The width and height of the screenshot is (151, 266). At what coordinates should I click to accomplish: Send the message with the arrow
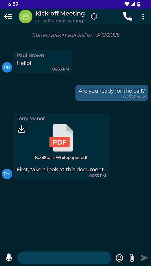[x=144, y=258]
